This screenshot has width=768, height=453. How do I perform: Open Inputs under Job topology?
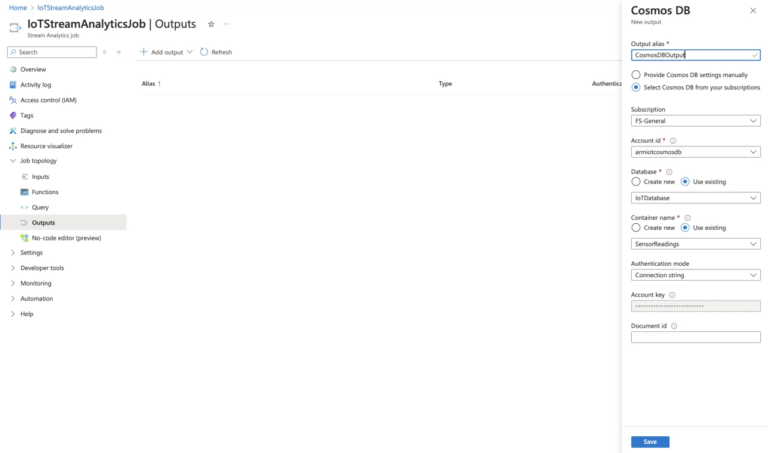(40, 177)
